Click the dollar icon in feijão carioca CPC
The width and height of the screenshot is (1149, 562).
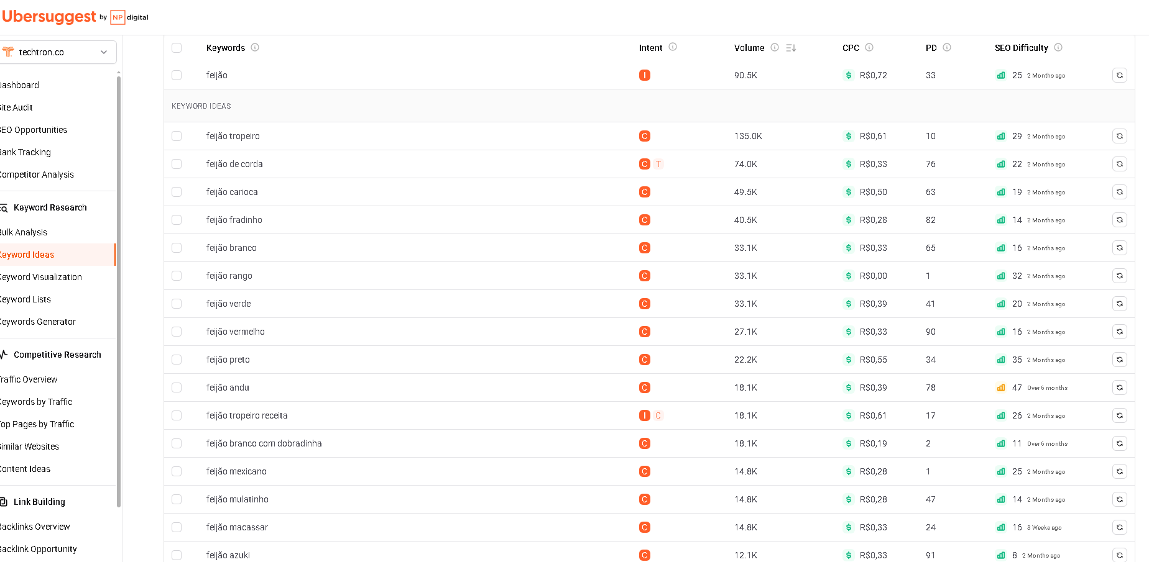[847, 192]
